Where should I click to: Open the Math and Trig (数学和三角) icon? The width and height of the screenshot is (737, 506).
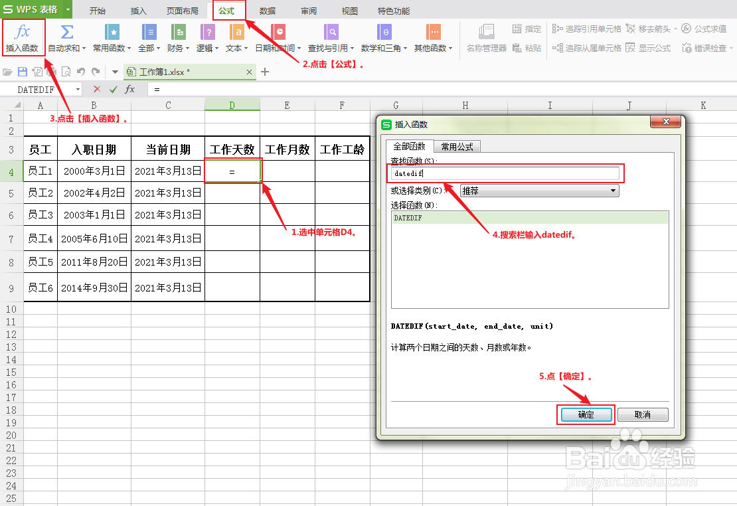384,32
